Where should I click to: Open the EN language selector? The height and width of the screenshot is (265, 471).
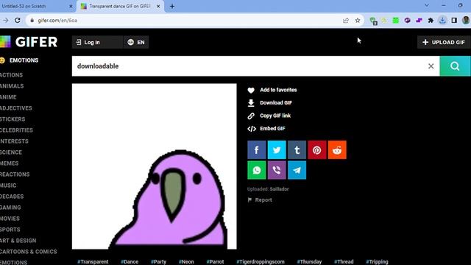tap(135, 42)
